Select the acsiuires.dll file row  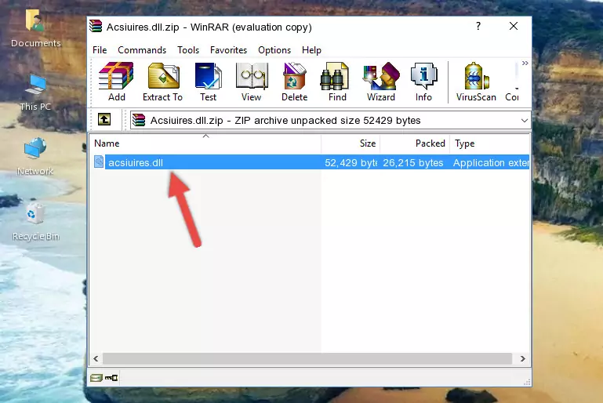pos(311,162)
